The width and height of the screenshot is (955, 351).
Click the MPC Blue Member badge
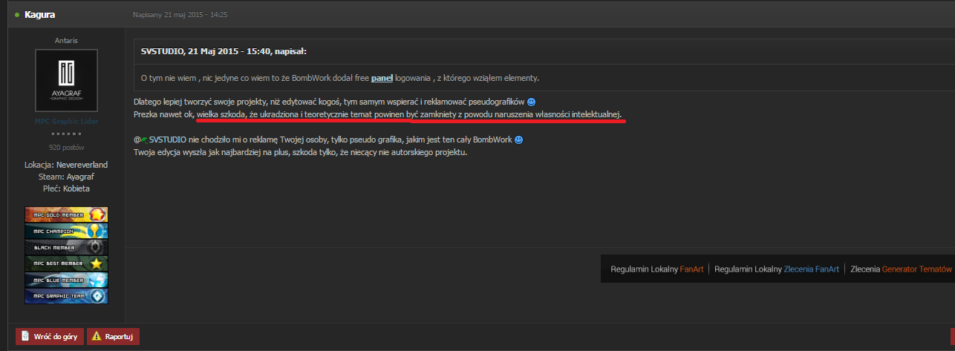(66, 280)
